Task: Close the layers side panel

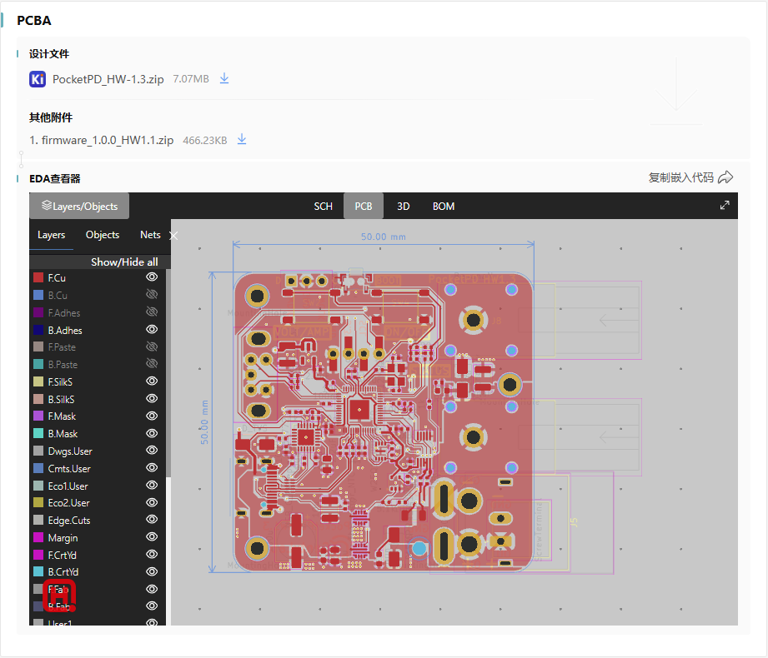Action: [173, 236]
